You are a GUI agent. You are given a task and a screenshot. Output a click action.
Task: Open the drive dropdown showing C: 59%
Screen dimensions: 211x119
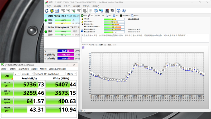50,74
